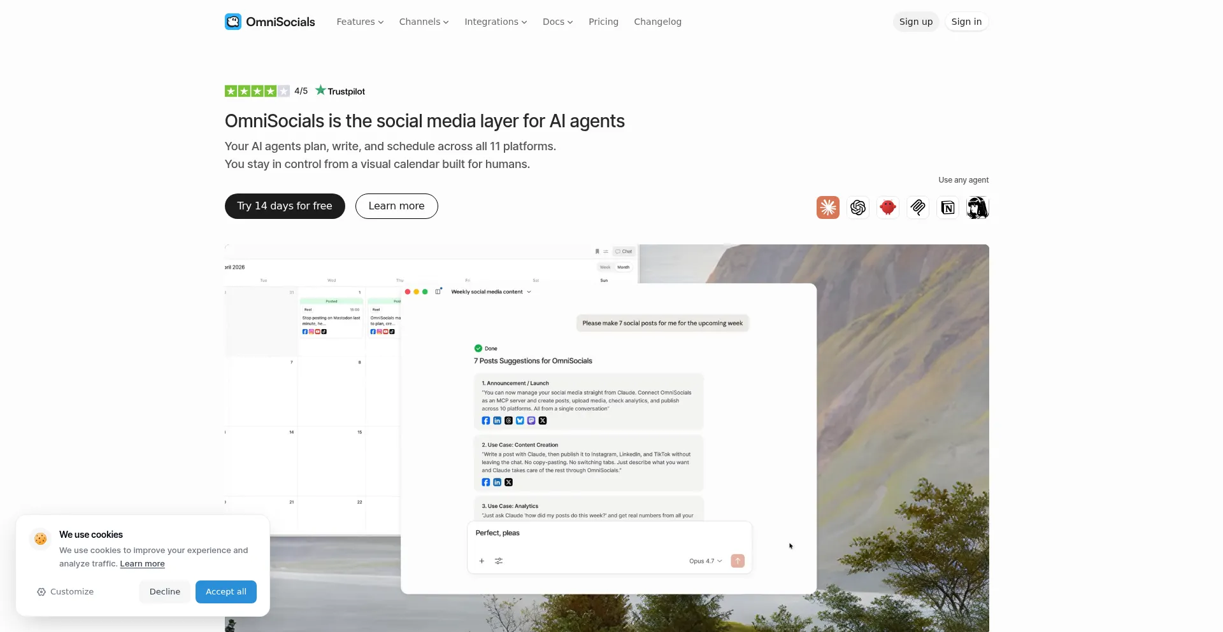The height and width of the screenshot is (632, 1223).
Task: Decline cookies
Action: [165, 592]
